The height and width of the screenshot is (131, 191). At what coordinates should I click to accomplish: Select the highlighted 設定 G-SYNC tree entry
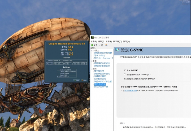pyautogui.click(x=100, y=84)
